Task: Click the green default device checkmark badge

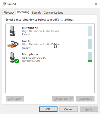Action: point(17,61)
